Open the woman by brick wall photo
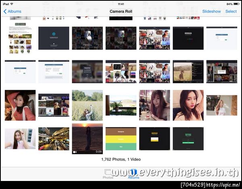The height and width of the screenshot is (189, 242). pos(221,105)
